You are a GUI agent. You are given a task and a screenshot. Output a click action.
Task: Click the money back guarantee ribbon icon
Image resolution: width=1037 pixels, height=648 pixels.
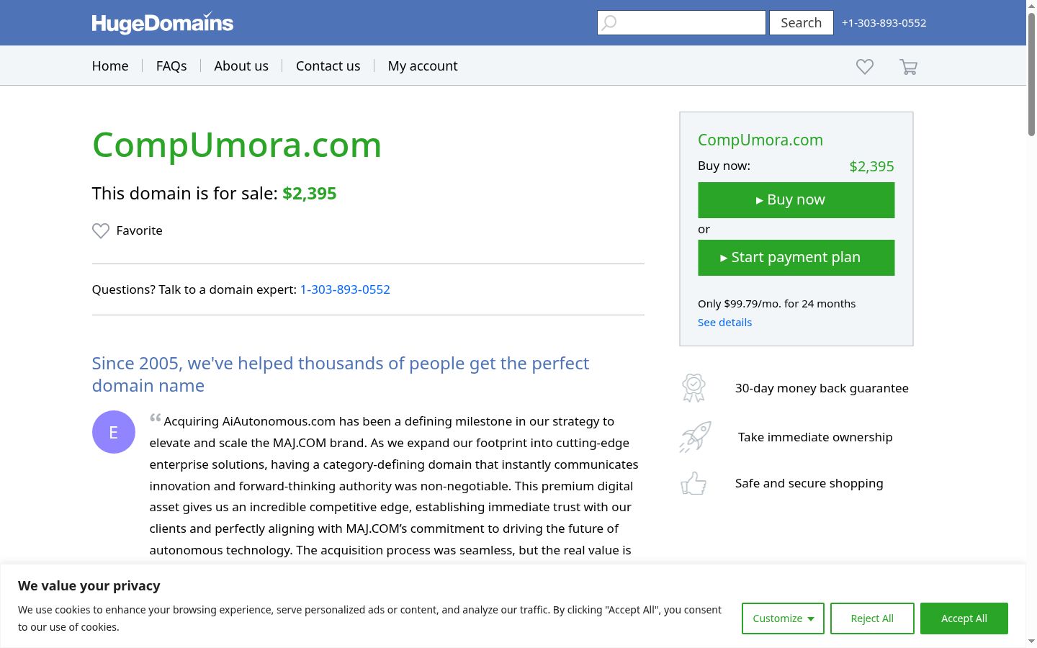(x=693, y=388)
